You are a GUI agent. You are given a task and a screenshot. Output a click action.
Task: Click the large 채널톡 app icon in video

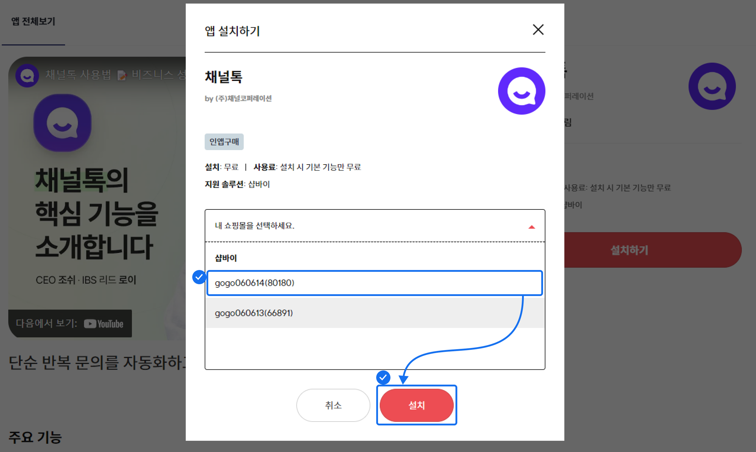point(62,123)
